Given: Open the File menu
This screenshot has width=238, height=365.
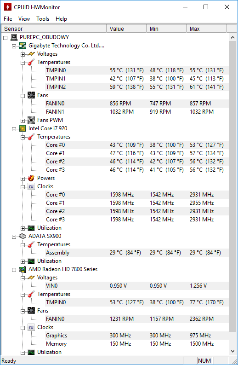Looking at the screenshot, I should pyautogui.click(x=8, y=19).
